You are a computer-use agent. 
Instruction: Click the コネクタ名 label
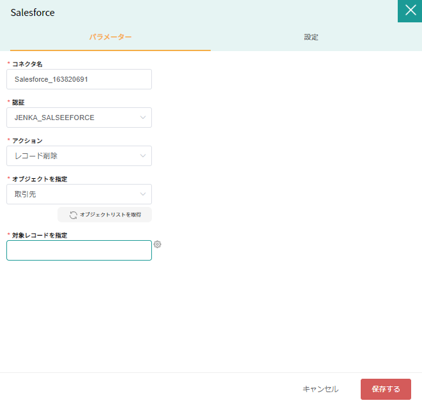point(27,64)
